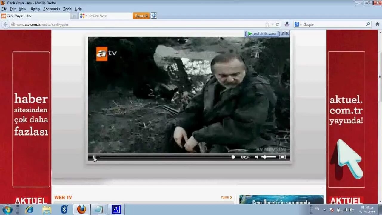Screen dimensions: 382x215
Task: Open a new tab with plus button
Action: [74, 16]
